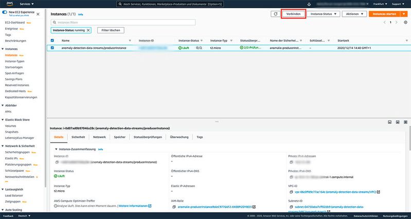Open the Weitere Informationen link
Viewport: 411px width, 219px height.
(135, 206)
